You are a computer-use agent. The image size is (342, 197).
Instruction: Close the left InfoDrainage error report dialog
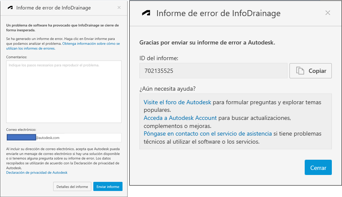119,8
